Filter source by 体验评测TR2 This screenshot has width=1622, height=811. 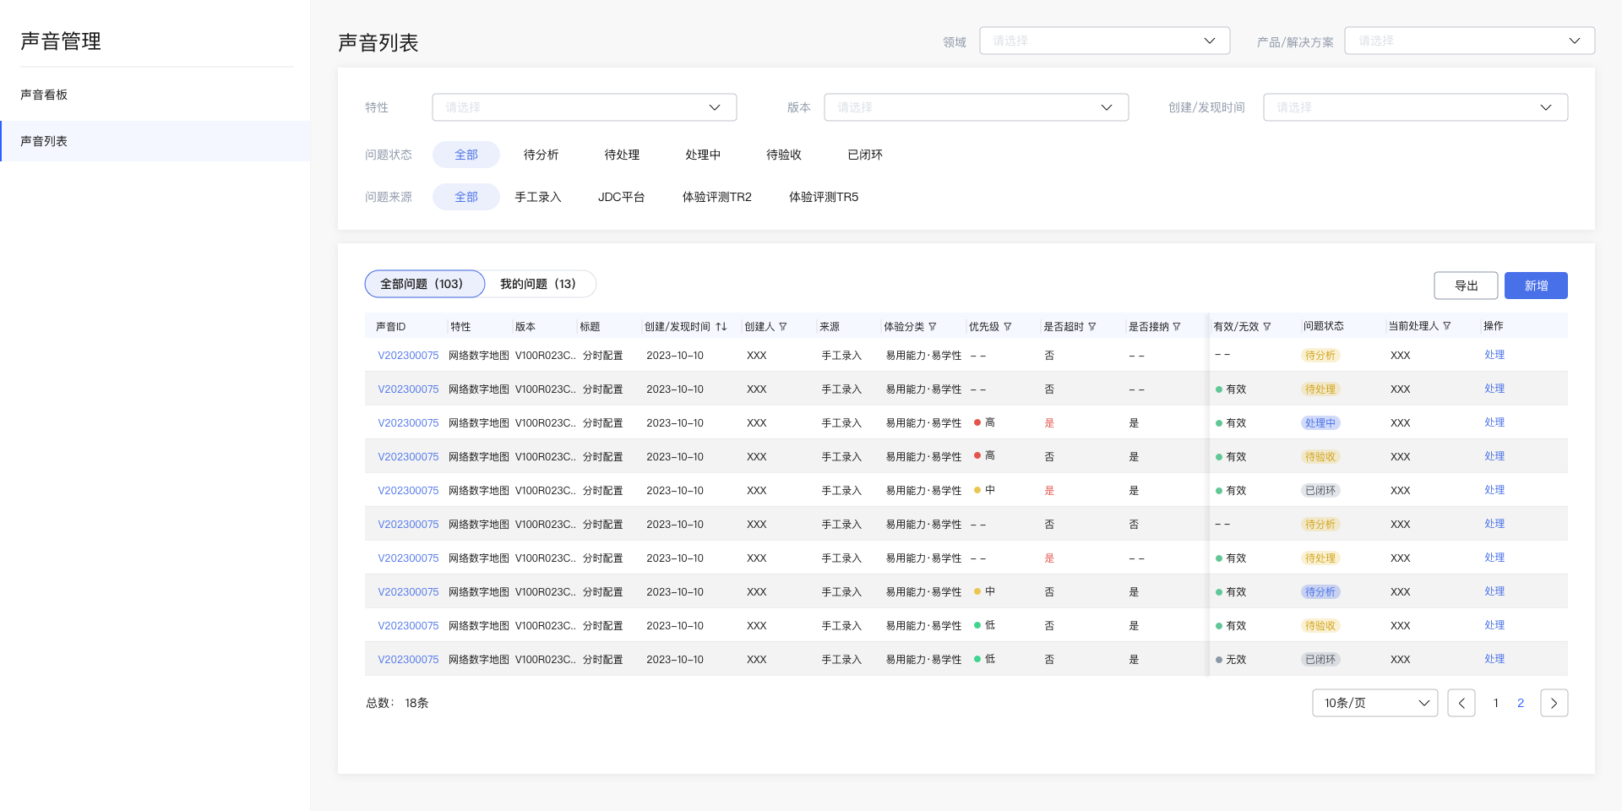pyautogui.click(x=717, y=197)
